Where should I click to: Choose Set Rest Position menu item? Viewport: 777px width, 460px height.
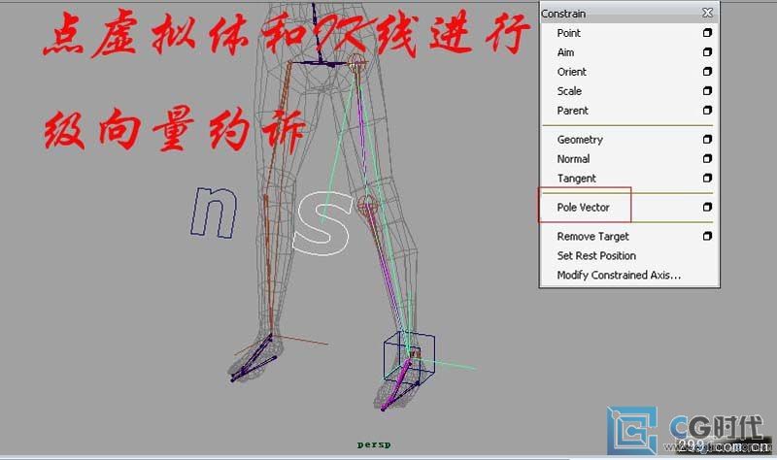[596, 256]
